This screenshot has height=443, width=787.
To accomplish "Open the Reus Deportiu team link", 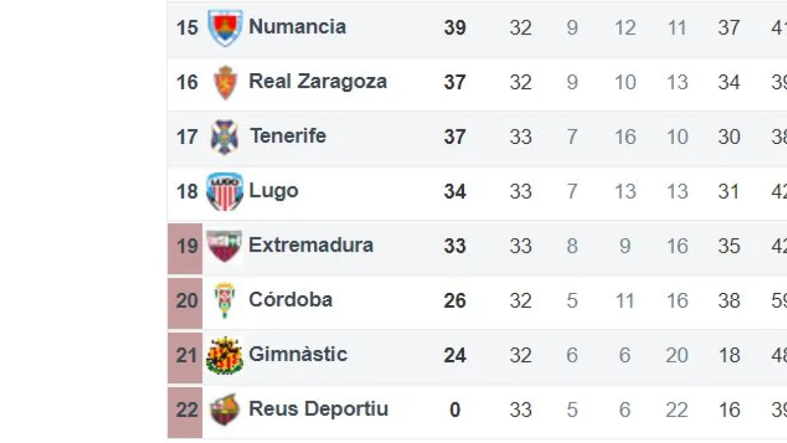I will point(318,409).
